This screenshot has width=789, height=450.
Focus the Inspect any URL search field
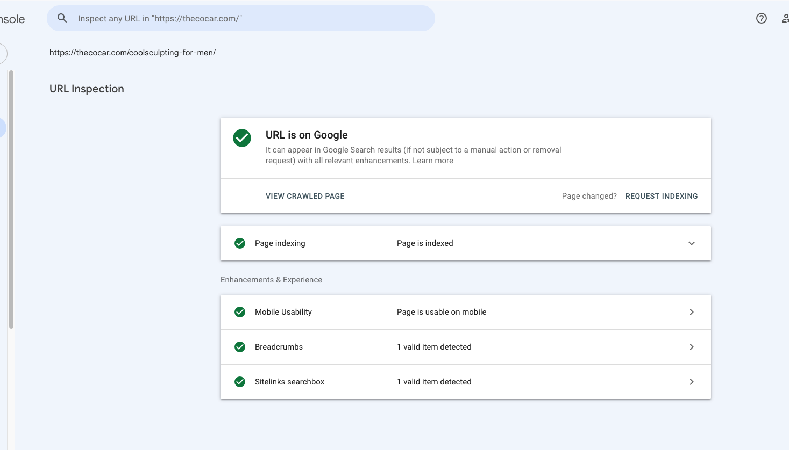(x=241, y=18)
